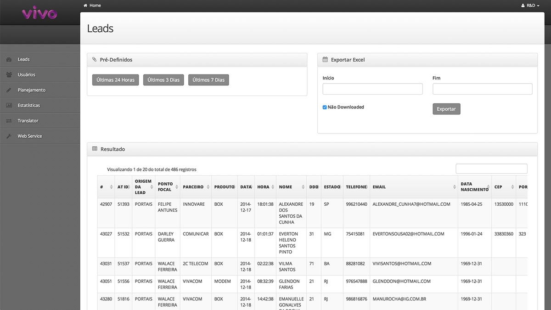Sort table by NOME column
This screenshot has height=310, width=551.
coord(291,187)
